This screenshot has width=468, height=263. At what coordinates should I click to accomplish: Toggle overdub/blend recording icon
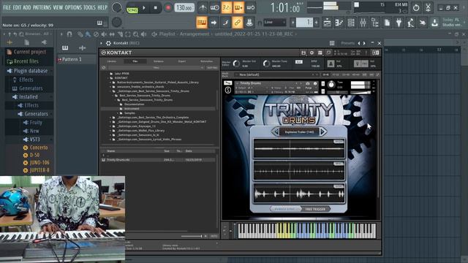click(238, 8)
